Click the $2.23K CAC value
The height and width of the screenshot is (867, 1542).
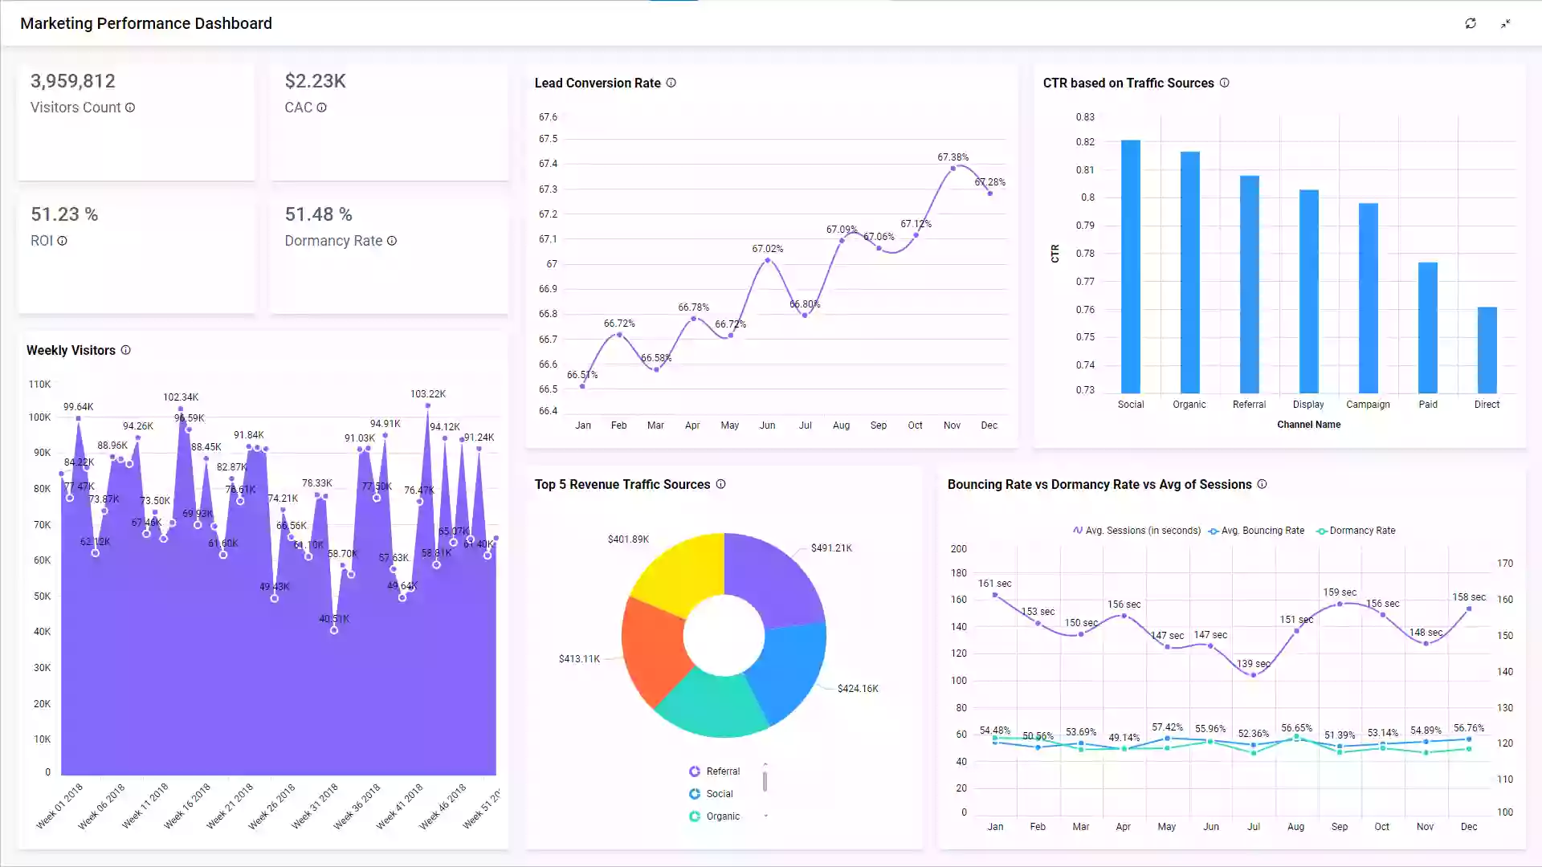click(x=316, y=81)
